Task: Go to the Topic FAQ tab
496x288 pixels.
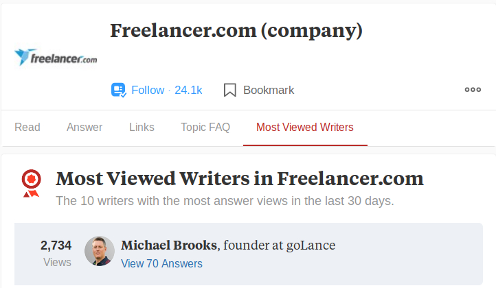Action: coord(205,127)
